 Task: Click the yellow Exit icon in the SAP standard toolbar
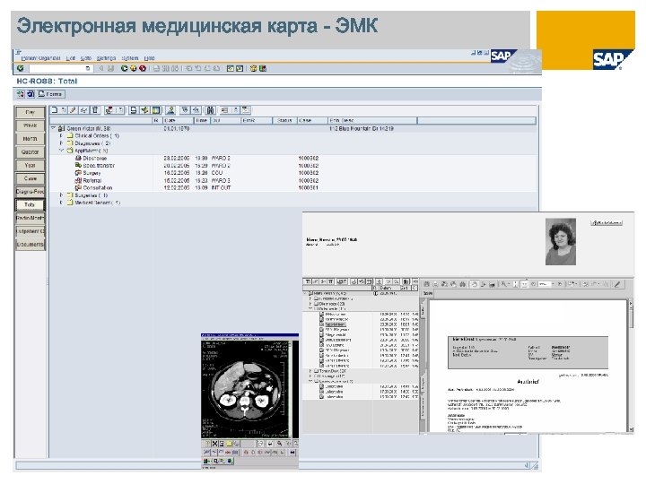[133, 68]
